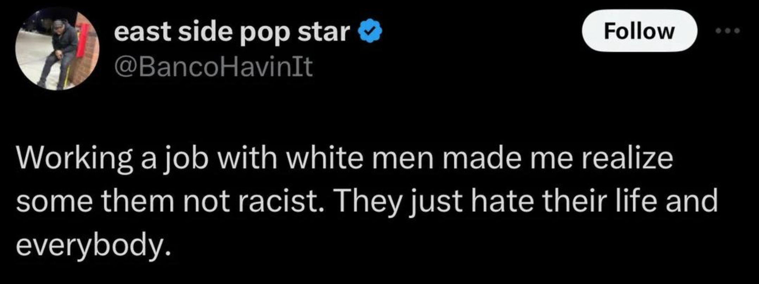Click the blue verified checkmark badge
This screenshot has width=759, height=284.
(x=370, y=32)
